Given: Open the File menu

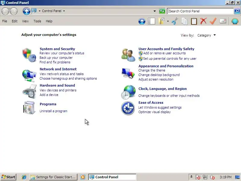Looking at the screenshot, I should coord(5,21).
